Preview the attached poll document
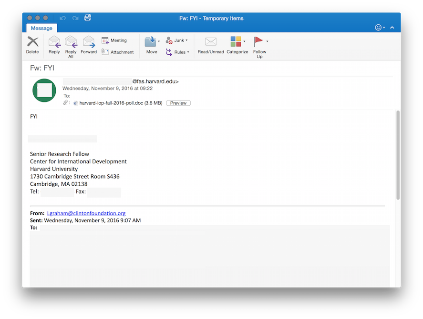Screen dimensions: 423x319 pos(178,103)
